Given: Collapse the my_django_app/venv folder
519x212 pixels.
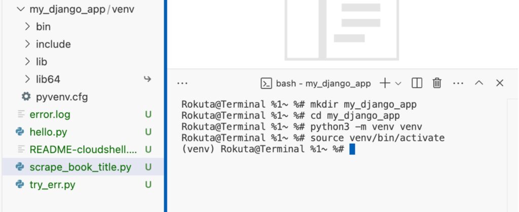Looking at the screenshot, I should click(x=20, y=9).
